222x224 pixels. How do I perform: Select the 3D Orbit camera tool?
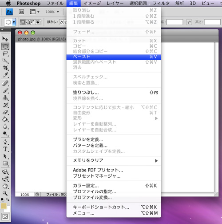[x=5, y=179]
